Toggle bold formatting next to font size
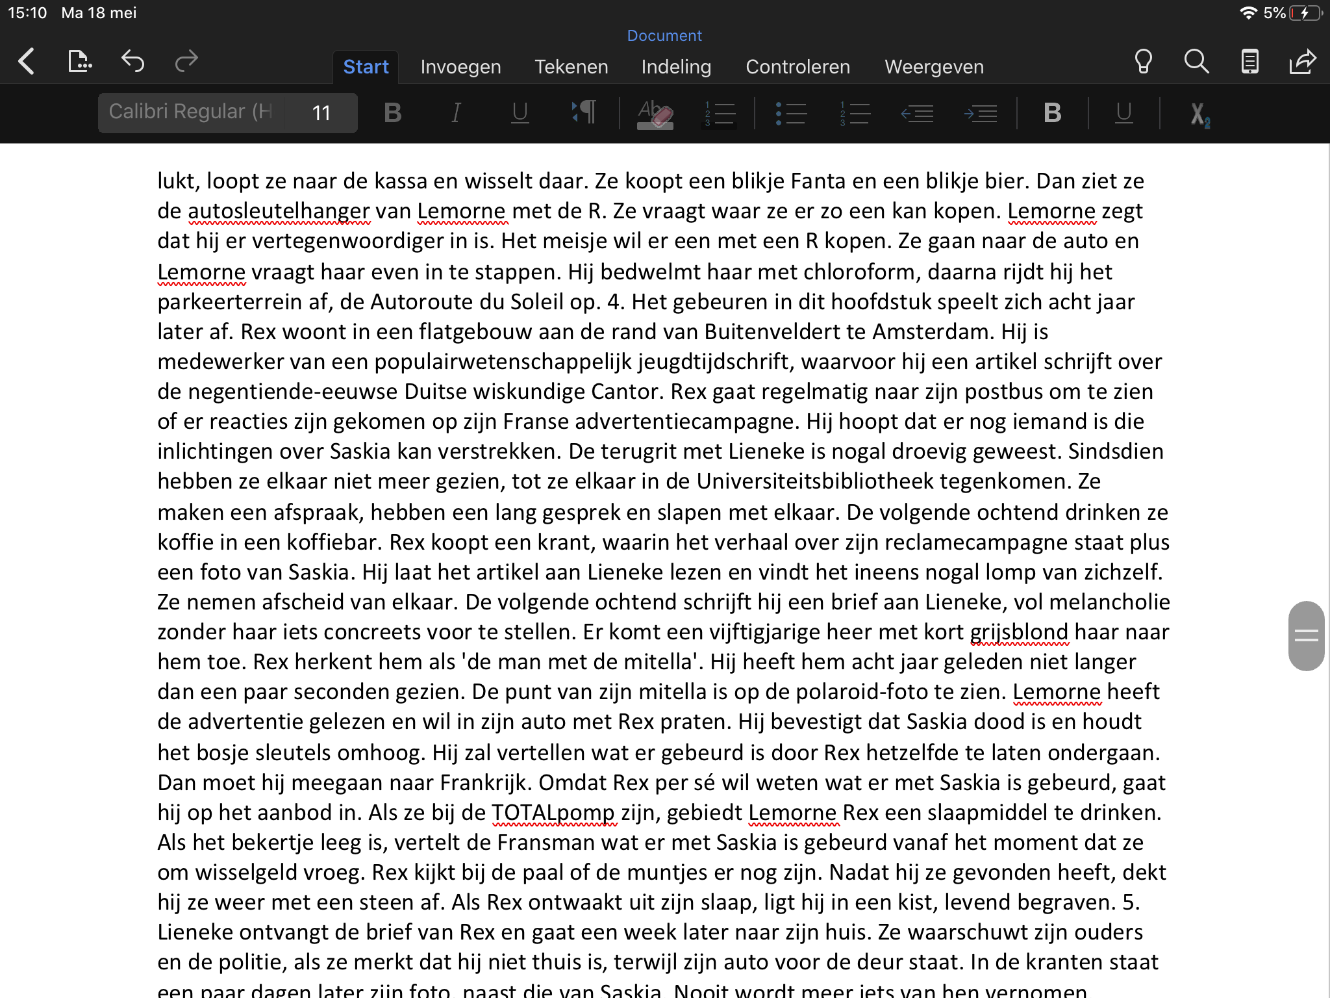 (393, 113)
